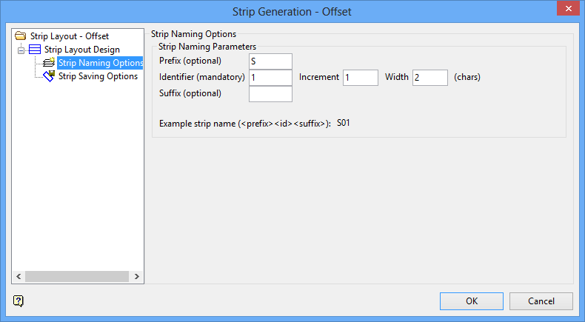Focus the Identifier (mandatory) field
Image resolution: width=585 pixels, height=322 pixels.
pos(270,77)
